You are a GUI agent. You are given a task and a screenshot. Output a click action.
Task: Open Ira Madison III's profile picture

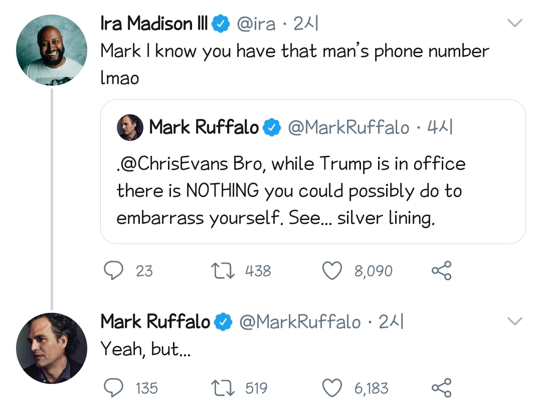[x=52, y=50]
